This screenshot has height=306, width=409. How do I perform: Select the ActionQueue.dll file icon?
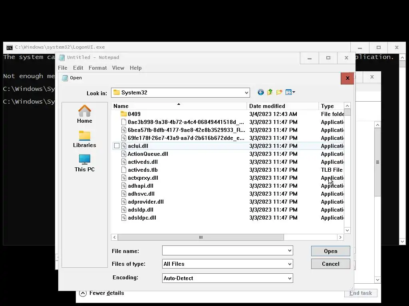click(124, 154)
